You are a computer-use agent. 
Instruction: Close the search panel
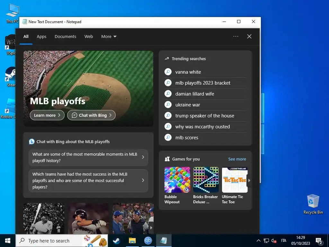249,36
